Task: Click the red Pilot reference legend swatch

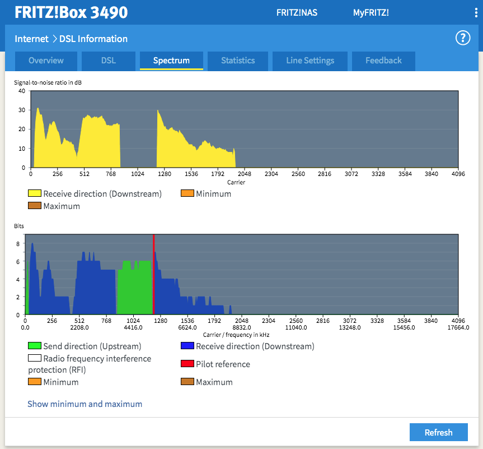Action: coord(187,364)
